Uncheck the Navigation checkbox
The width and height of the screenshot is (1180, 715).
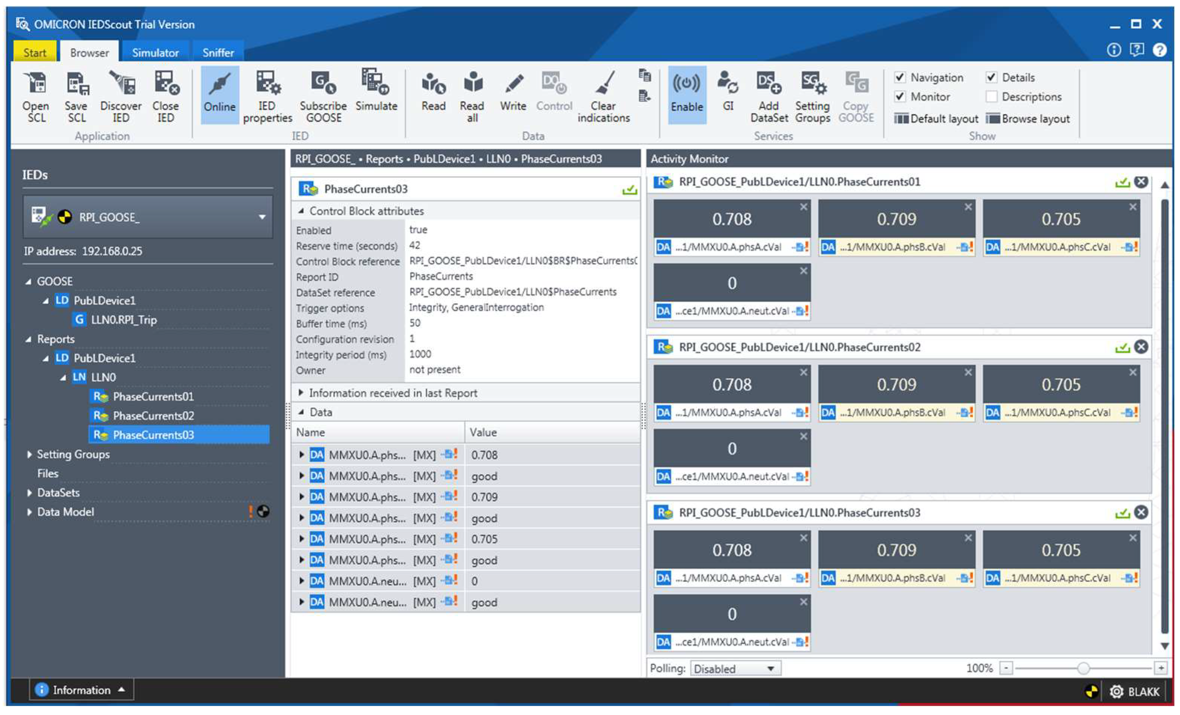click(900, 77)
